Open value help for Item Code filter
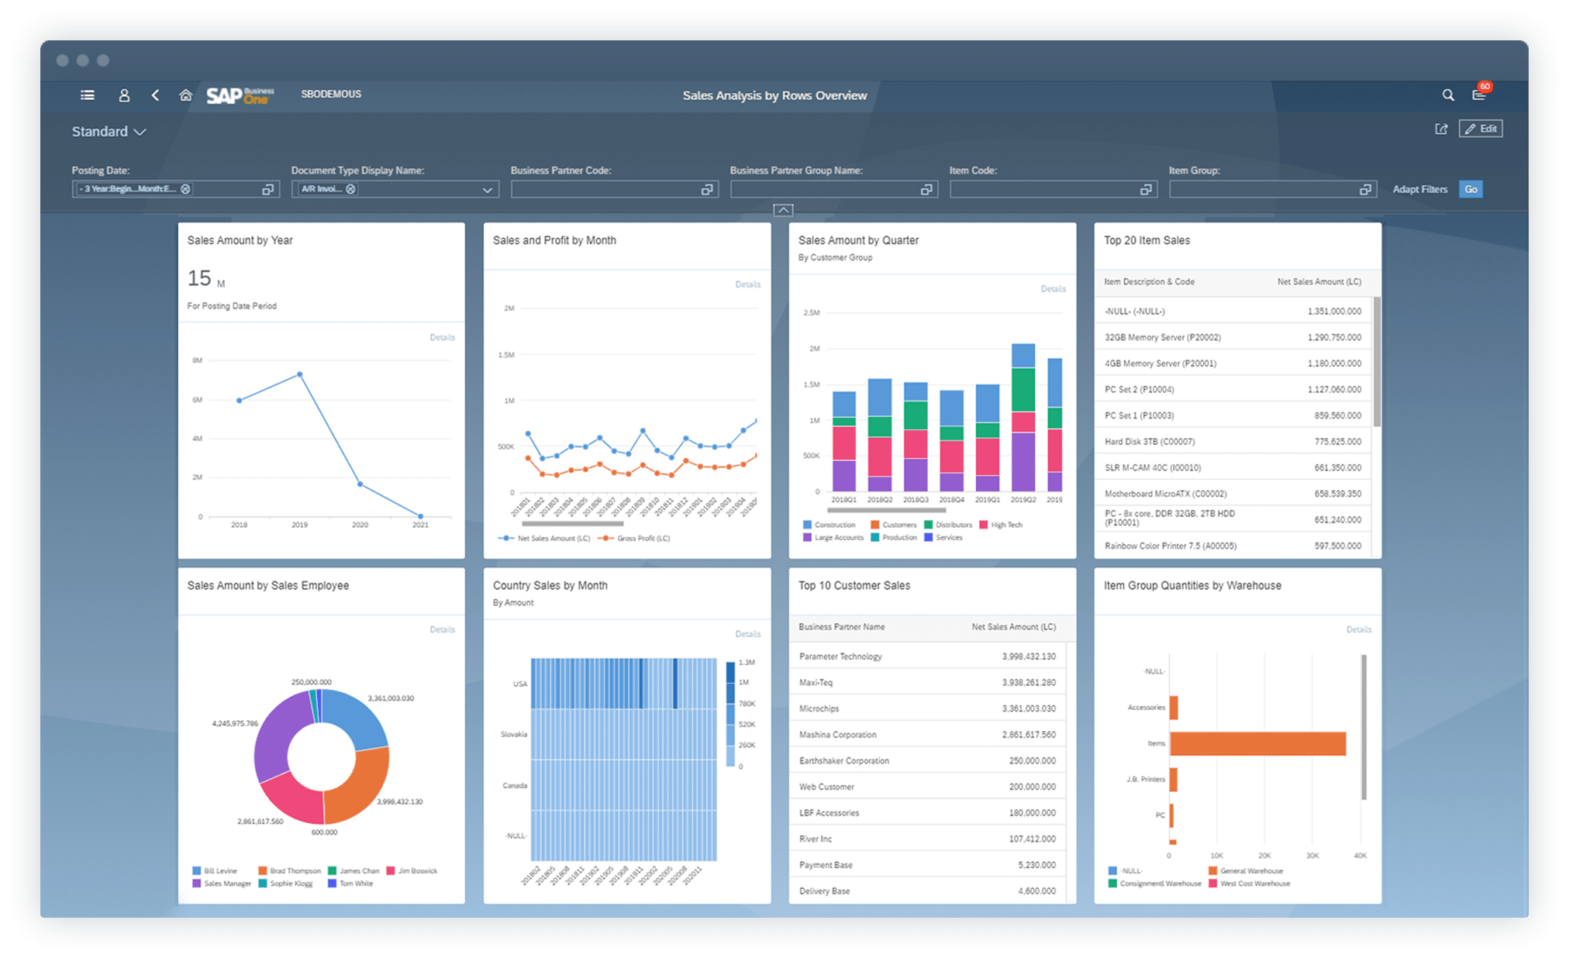1569x958 pixels. click(x=1147, y=189)
